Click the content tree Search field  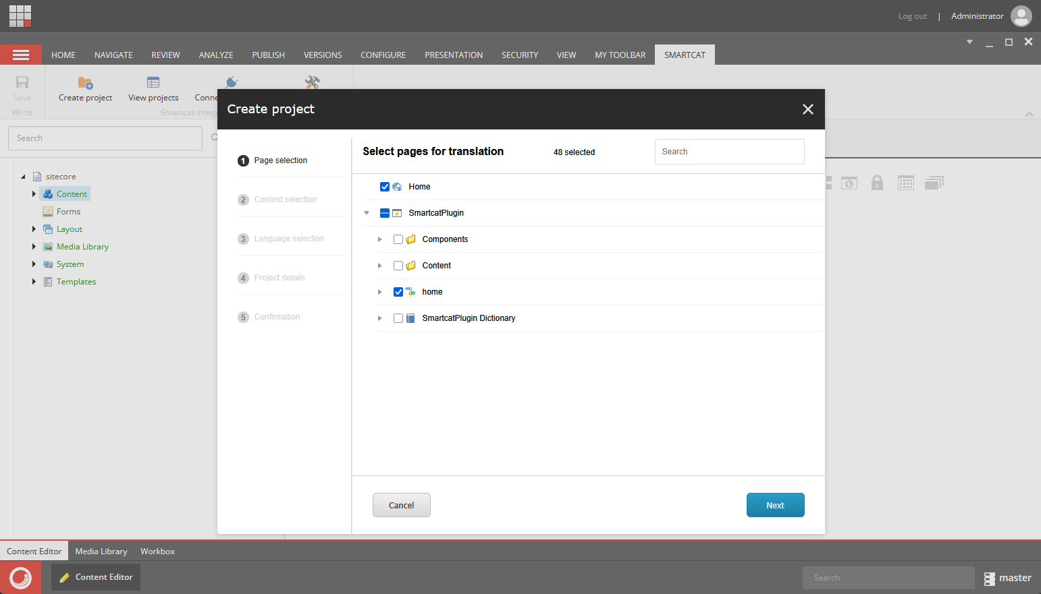[105, 138]
